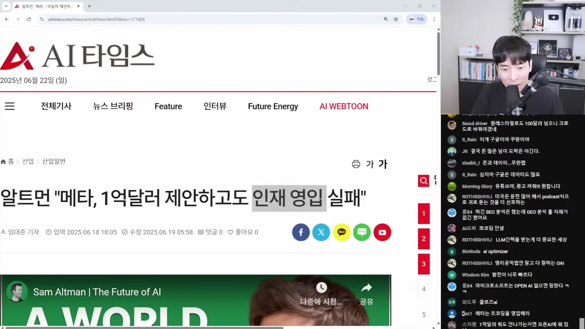Go to 산업일반 breadcrumb link

tap(54, 161)
